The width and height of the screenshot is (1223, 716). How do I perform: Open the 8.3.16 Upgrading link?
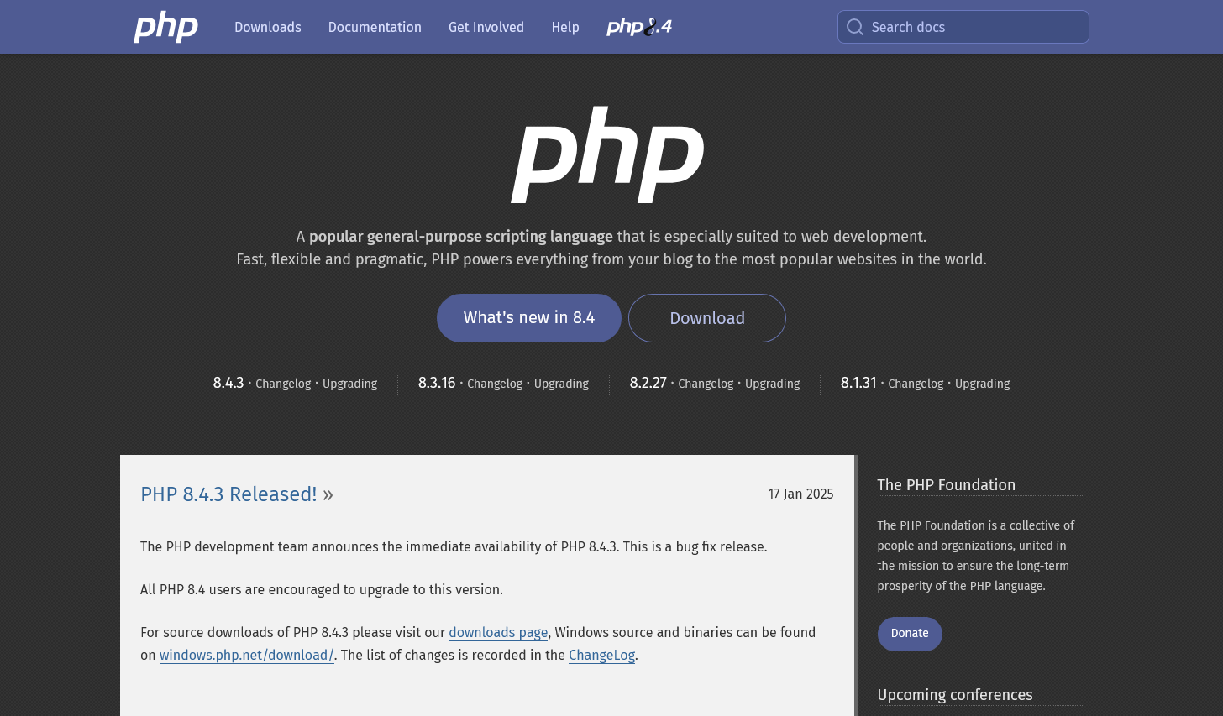[561, 384]
